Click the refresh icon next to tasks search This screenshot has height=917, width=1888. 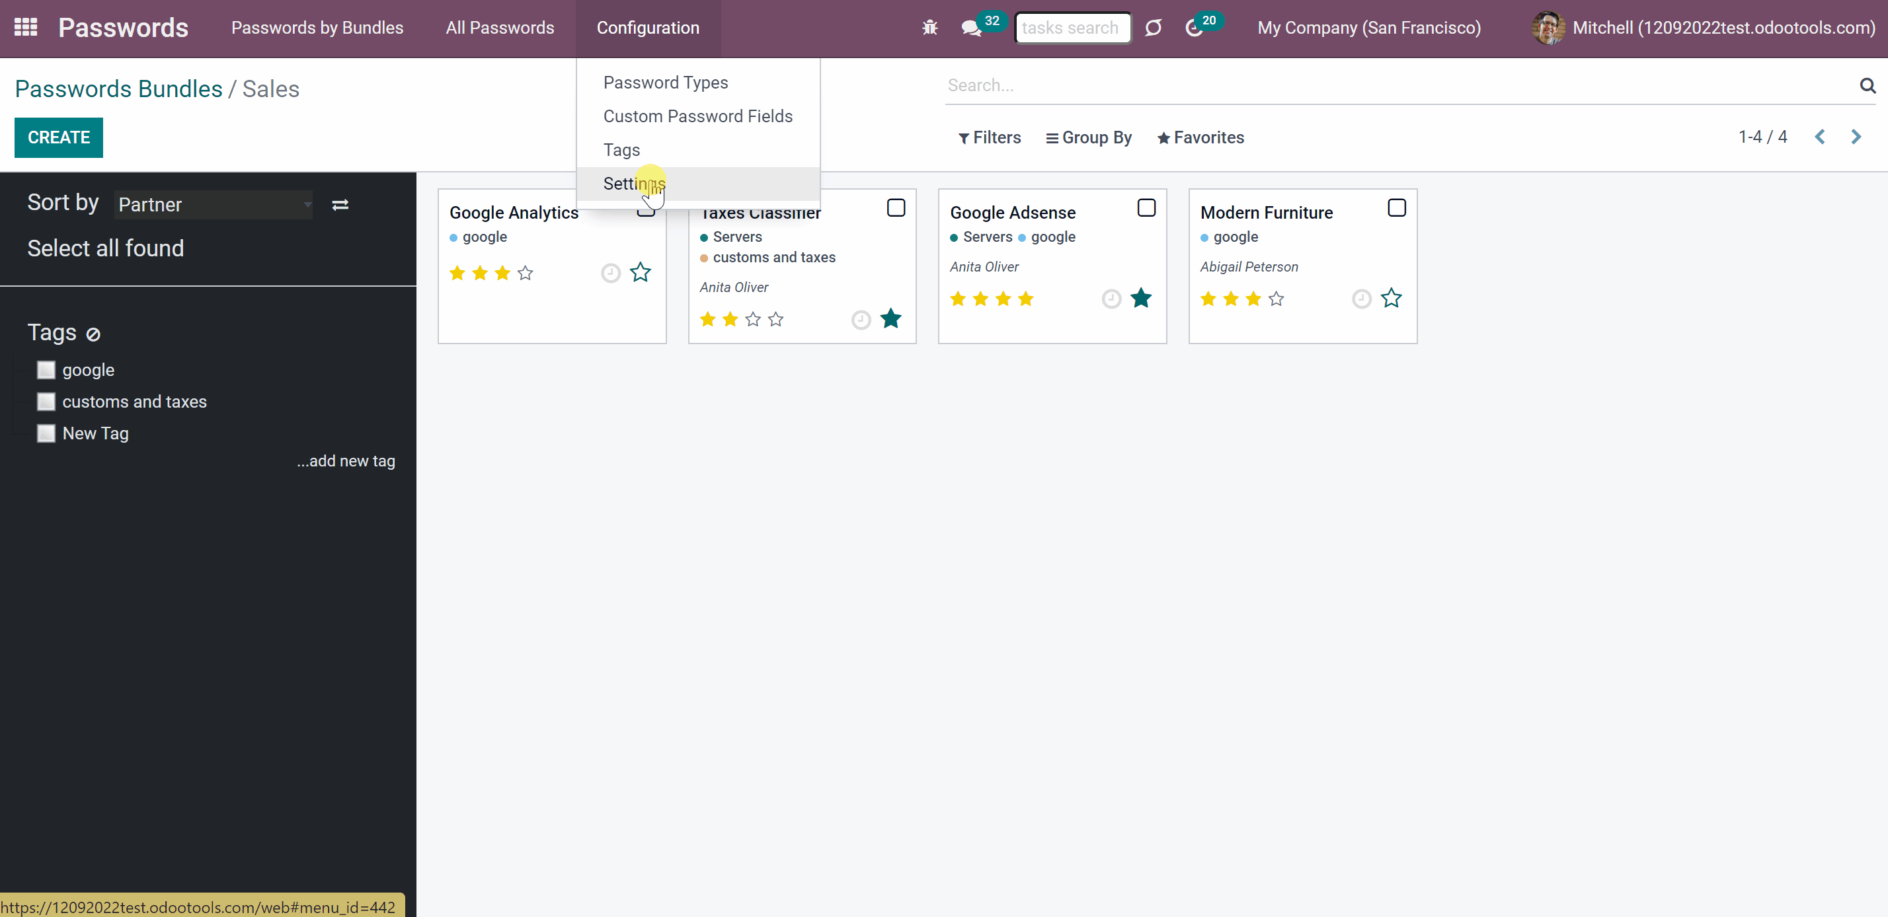pyautogui.click(x=1153, y=28)
